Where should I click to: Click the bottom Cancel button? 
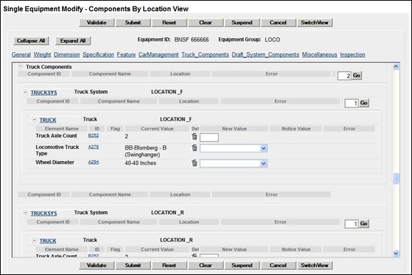coord(278,265)
